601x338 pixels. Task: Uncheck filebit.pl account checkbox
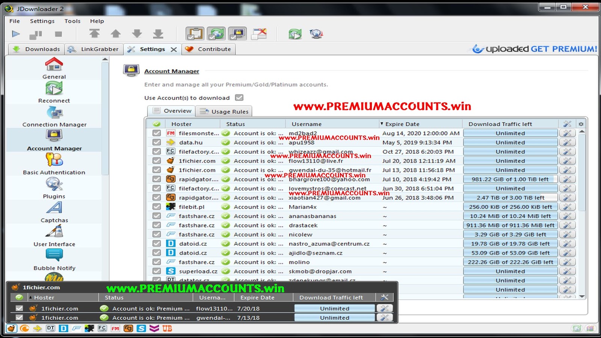157,207
